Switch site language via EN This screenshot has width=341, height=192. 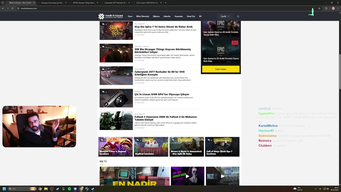(x=200, y=16)
